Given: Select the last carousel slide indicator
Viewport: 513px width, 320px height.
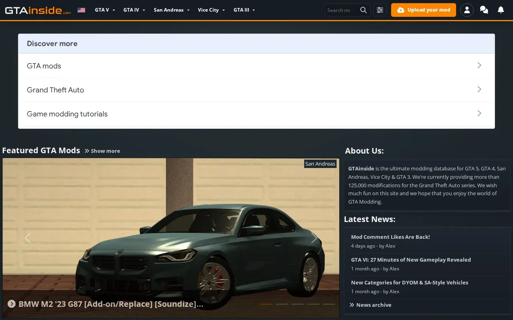Looking at the screenshot, I should 329,304.
